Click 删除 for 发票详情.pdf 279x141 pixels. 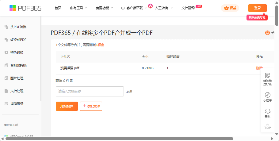click(259, 68)
